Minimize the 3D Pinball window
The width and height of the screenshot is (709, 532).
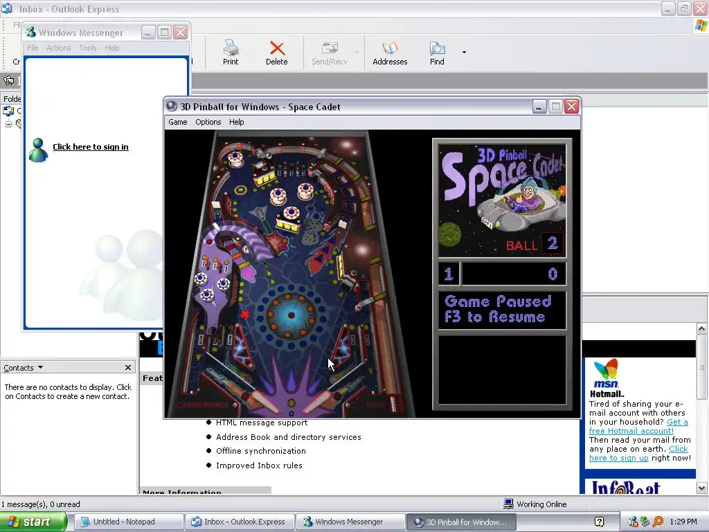point(539,107)
